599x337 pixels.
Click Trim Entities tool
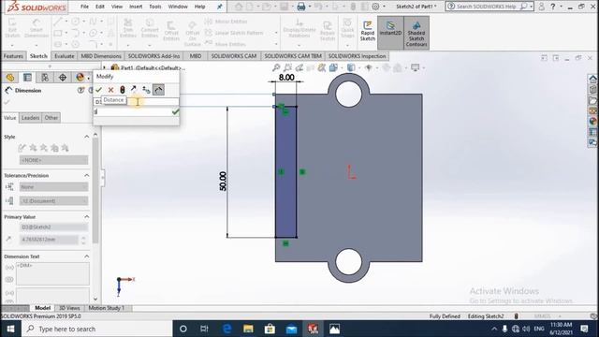click(128, 29)
